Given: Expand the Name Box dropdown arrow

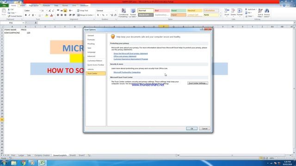Looking at the screenshot, I should 23,23.
